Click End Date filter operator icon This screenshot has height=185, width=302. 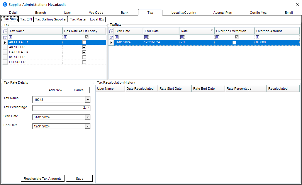coord(146,37)
